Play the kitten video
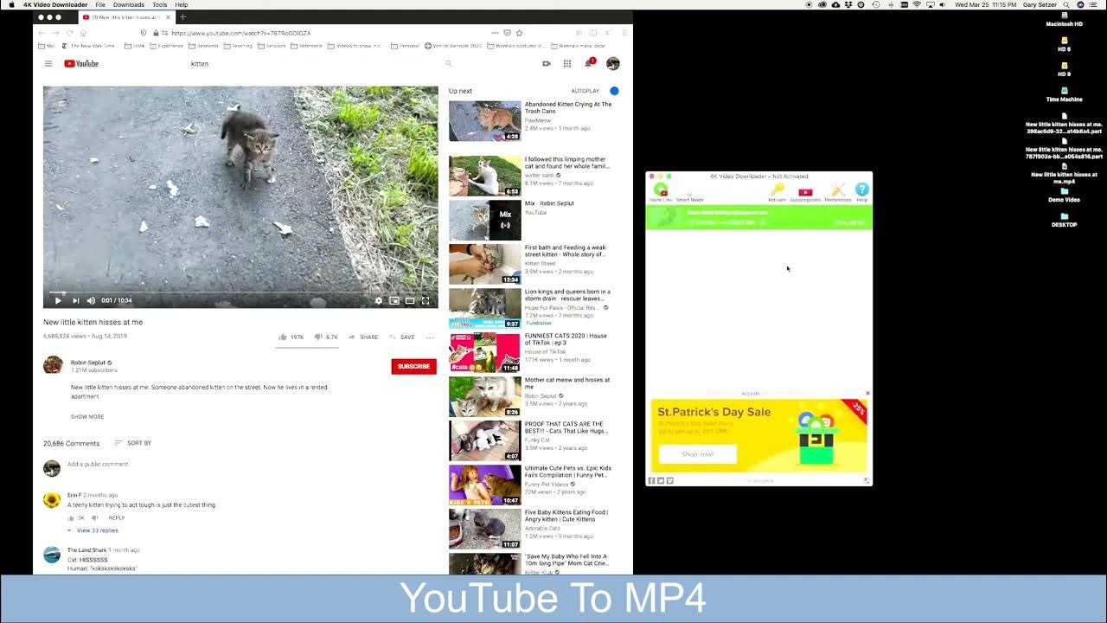 [x=58, y=300]
